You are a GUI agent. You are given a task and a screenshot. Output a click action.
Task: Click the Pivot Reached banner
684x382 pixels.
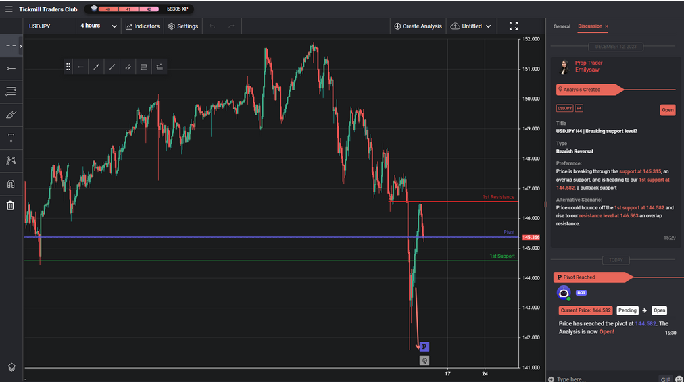point(593,277)
